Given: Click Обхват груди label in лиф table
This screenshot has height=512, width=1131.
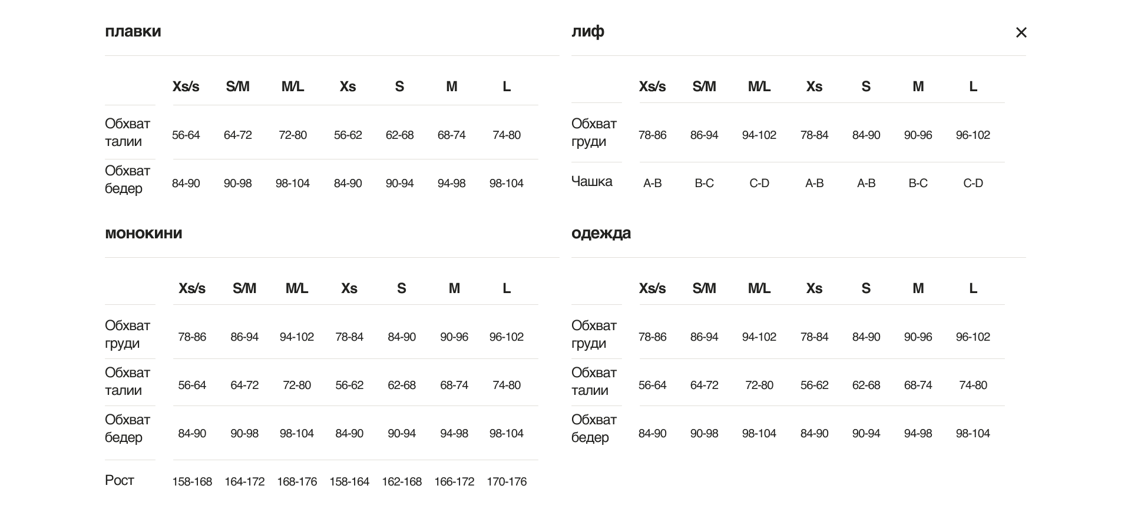Looking at the screenshot, I should coord(594,132).
